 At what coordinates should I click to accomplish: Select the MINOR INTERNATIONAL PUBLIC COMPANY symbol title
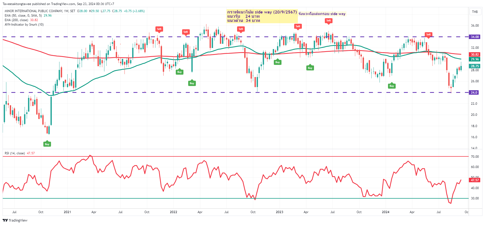[34, 11]
